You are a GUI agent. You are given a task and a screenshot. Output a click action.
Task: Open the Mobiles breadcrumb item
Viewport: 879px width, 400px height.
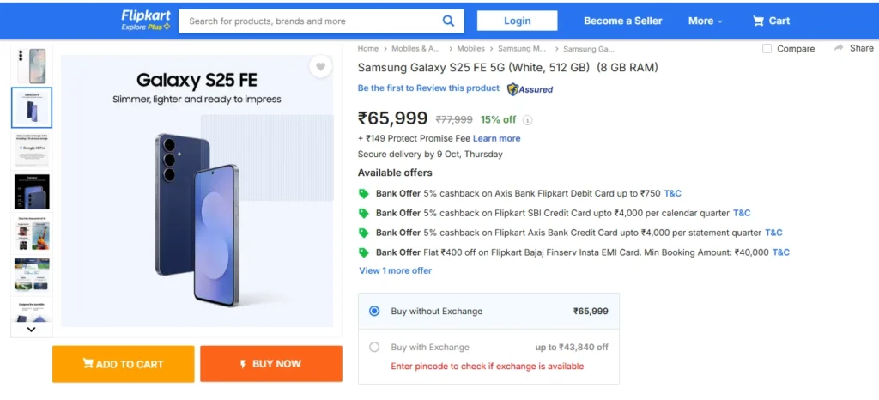(470, 49)
